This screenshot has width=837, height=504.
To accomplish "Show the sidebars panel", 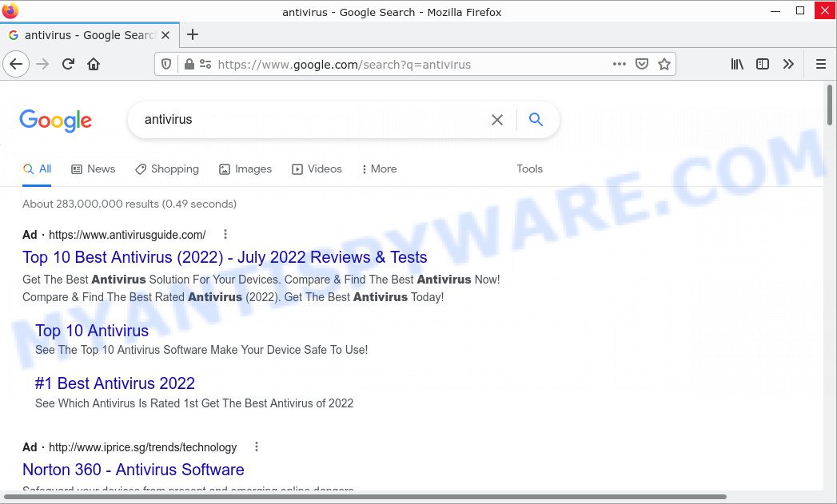I will 763,64.
